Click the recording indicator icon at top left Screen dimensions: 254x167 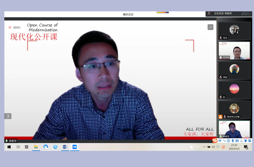[x=10, y=27]
